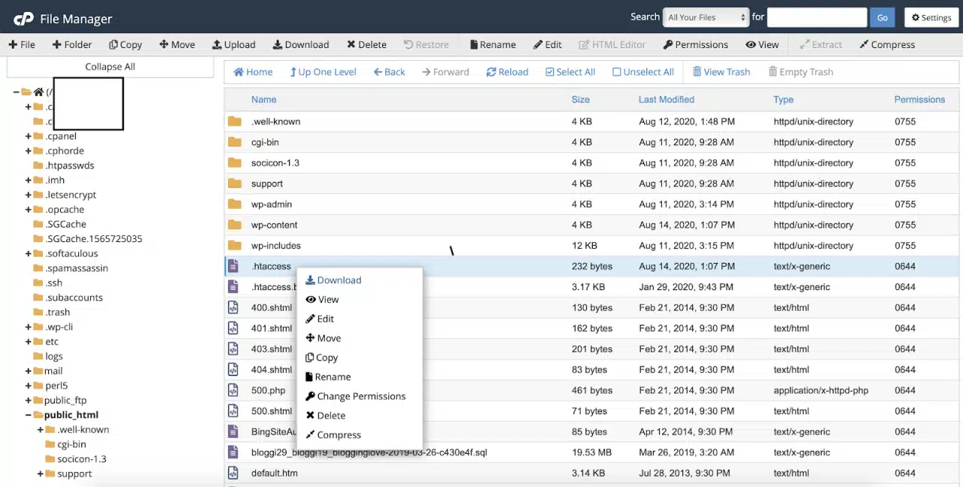Click the cgi-bin folder icon in file list
This screenshot has height=487, width=963.
tap(235, 142)
